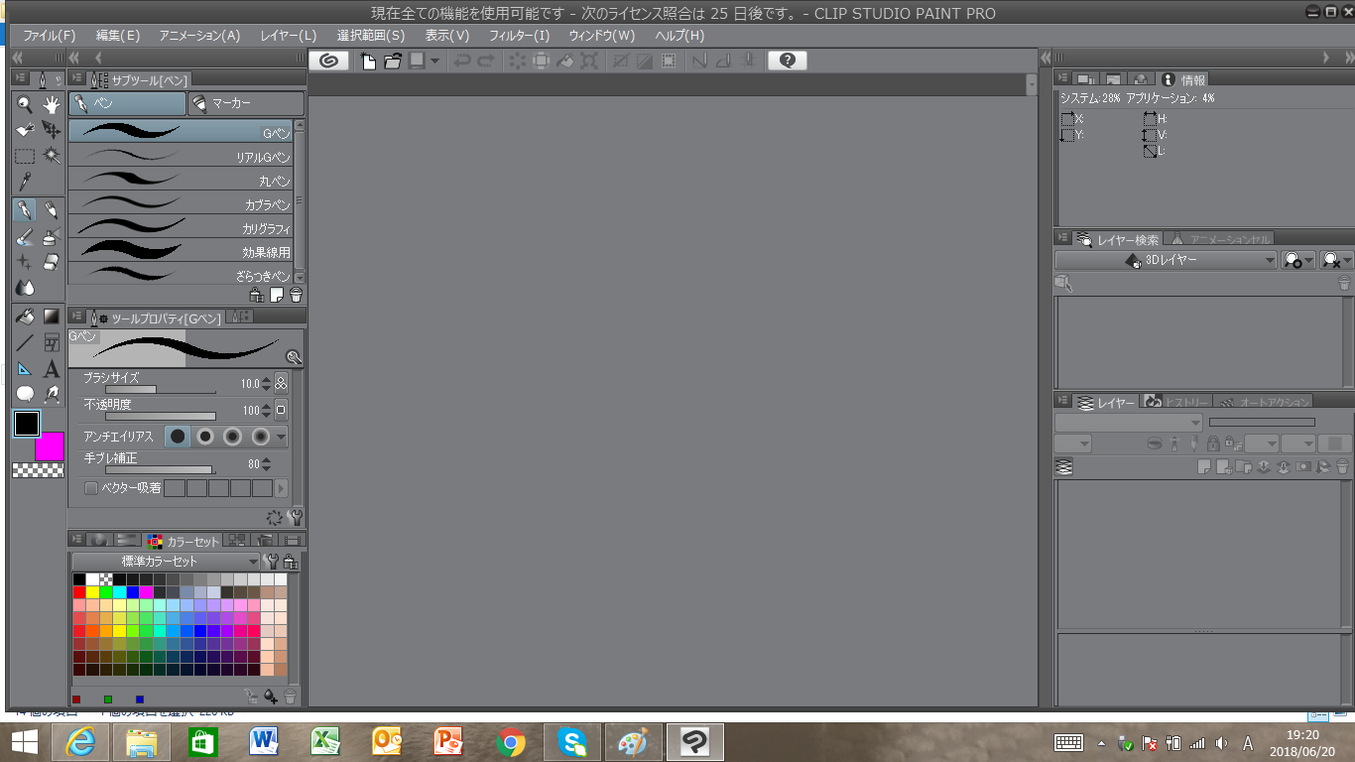The image size is (1355, 762).
Task: Open the sub tool detail wrench icon
Action: pyautogui.click(x=296, y=517)
